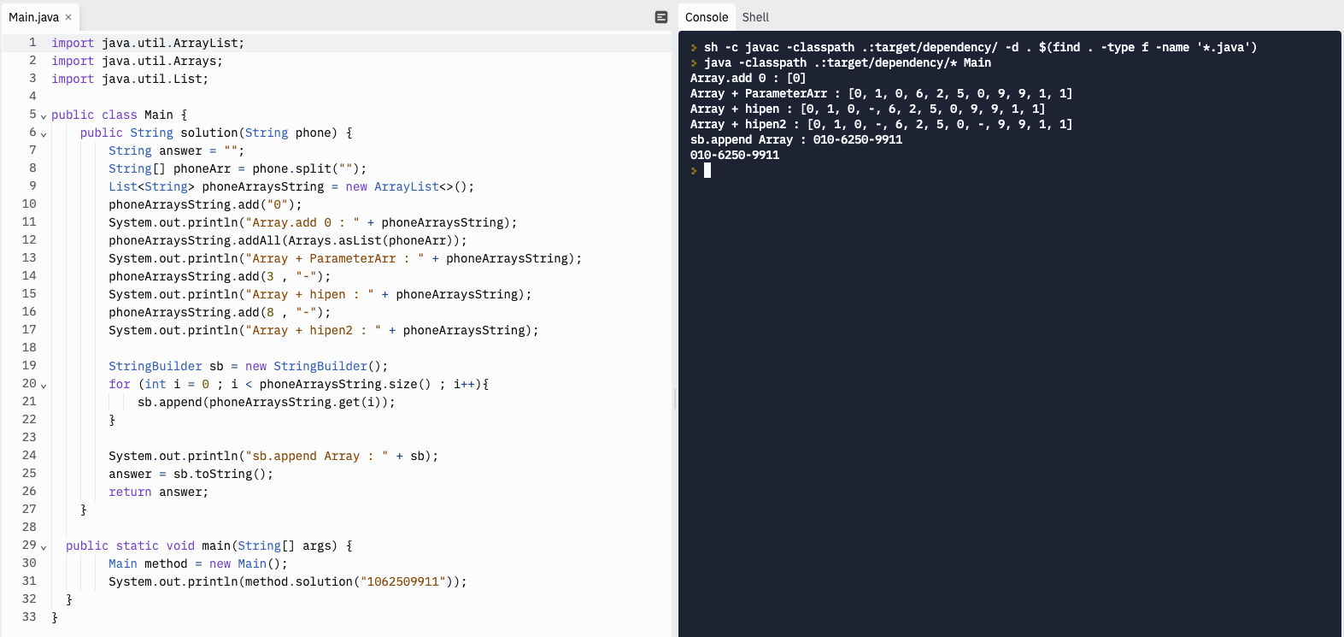Click the editor format/menu icon
This screenshot has width=1344, height=637.
(661, 17)
